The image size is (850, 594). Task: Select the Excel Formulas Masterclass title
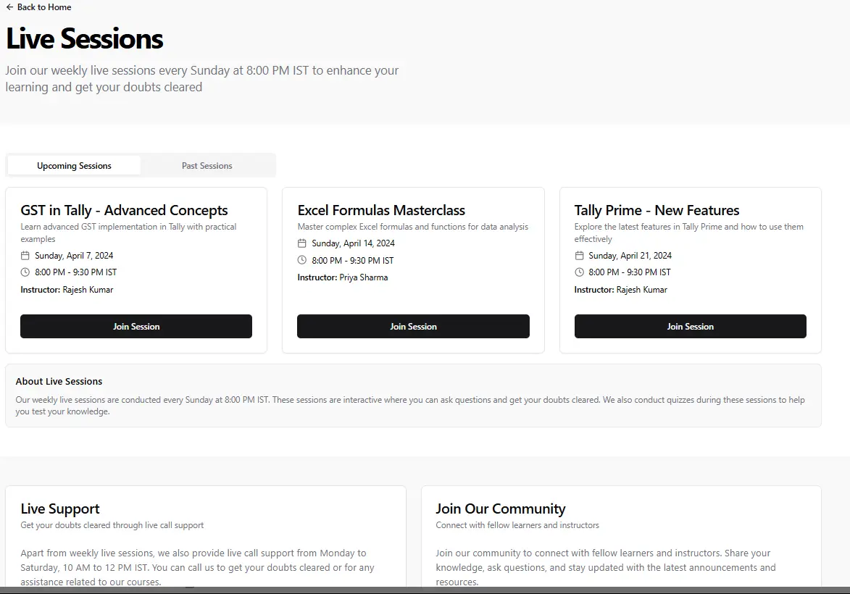381,210
